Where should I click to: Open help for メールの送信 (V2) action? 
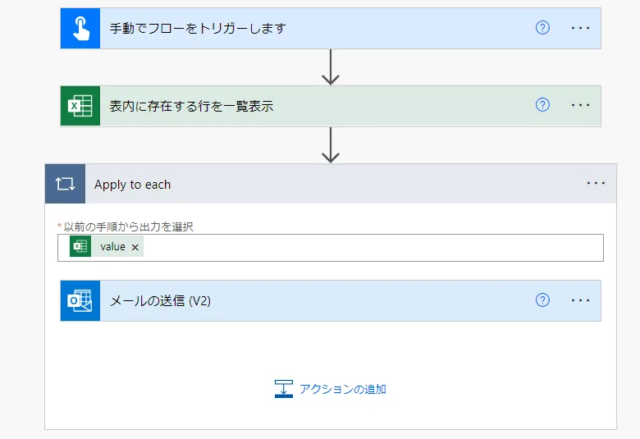tap(542, 300)
